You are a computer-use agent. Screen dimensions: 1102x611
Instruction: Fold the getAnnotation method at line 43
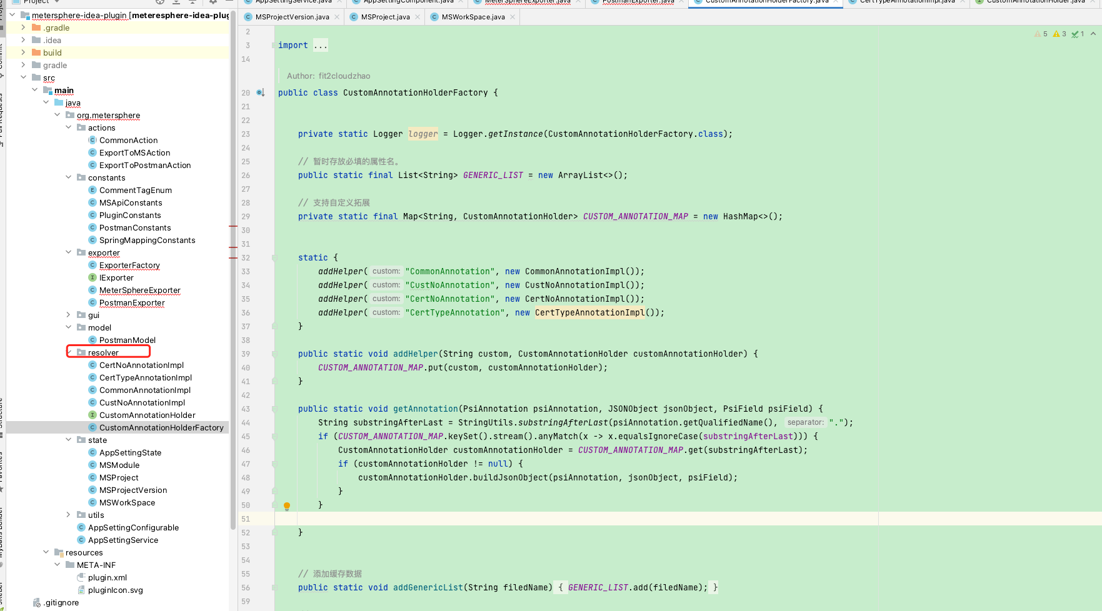click(x=274, y=409)
